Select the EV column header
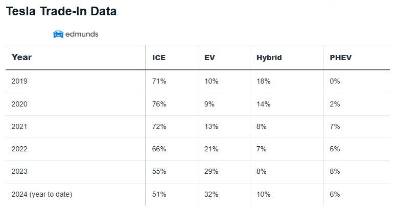This screenshot has height=213, width=398. 209,58
